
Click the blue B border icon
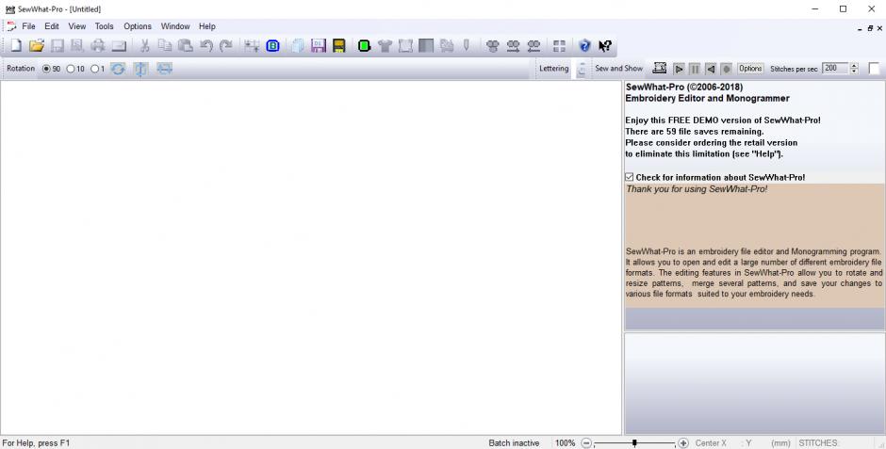pyautogui.click(x=273, y=46)
